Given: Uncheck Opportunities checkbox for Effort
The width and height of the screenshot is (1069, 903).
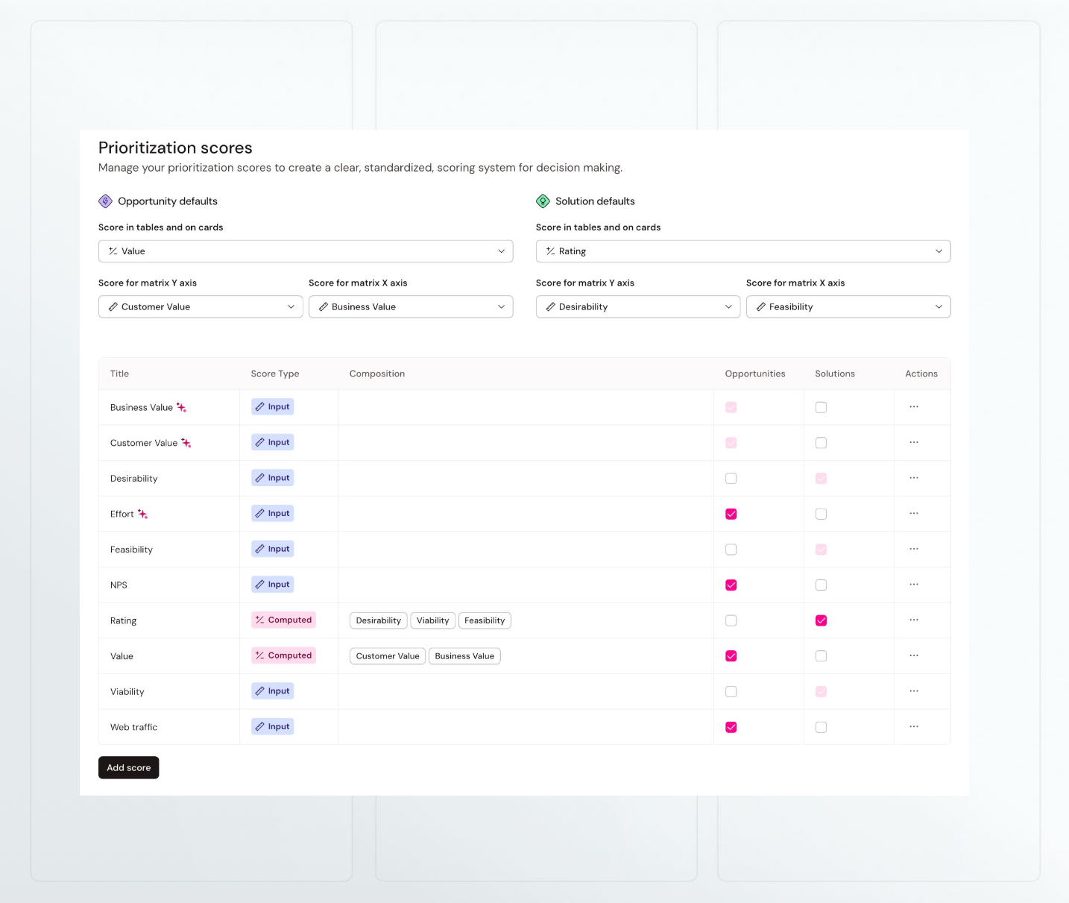Looking at the screenshot, I should pos(731,514).
